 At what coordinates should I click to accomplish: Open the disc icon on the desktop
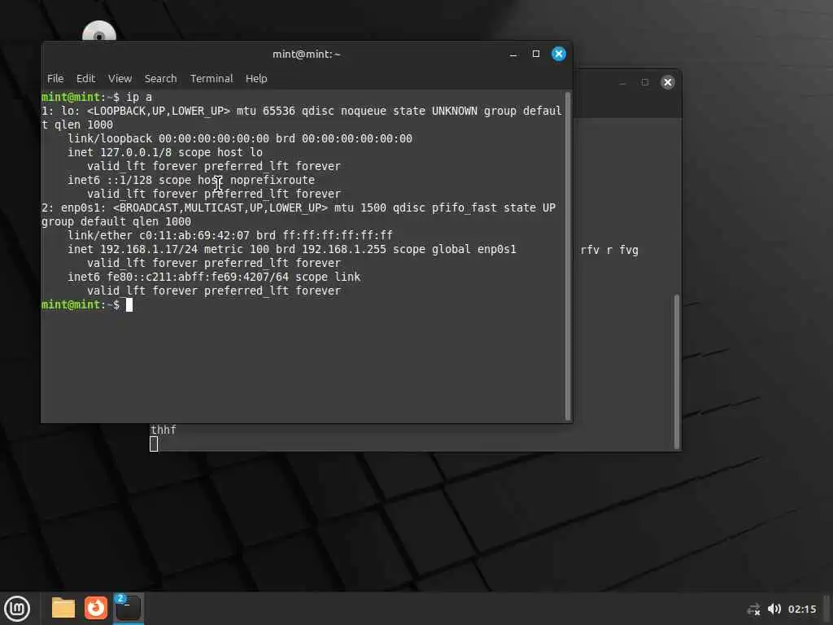click(98, 32)
